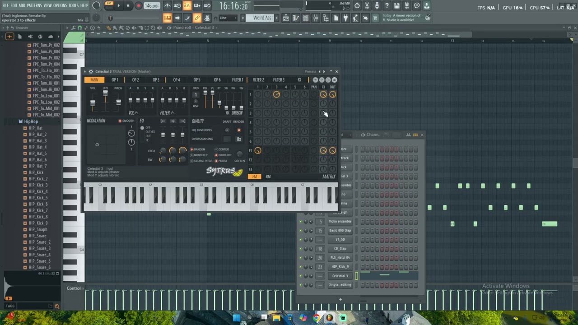Screen dimensions: 578x325
Task: Open the OPTIONS menu
Action: click(60, 5)
